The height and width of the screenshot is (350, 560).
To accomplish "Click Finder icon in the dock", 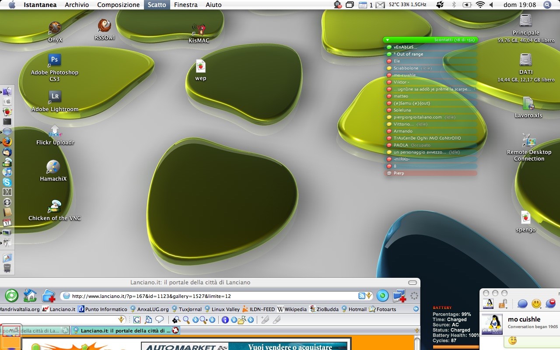I will click(7, 91).
